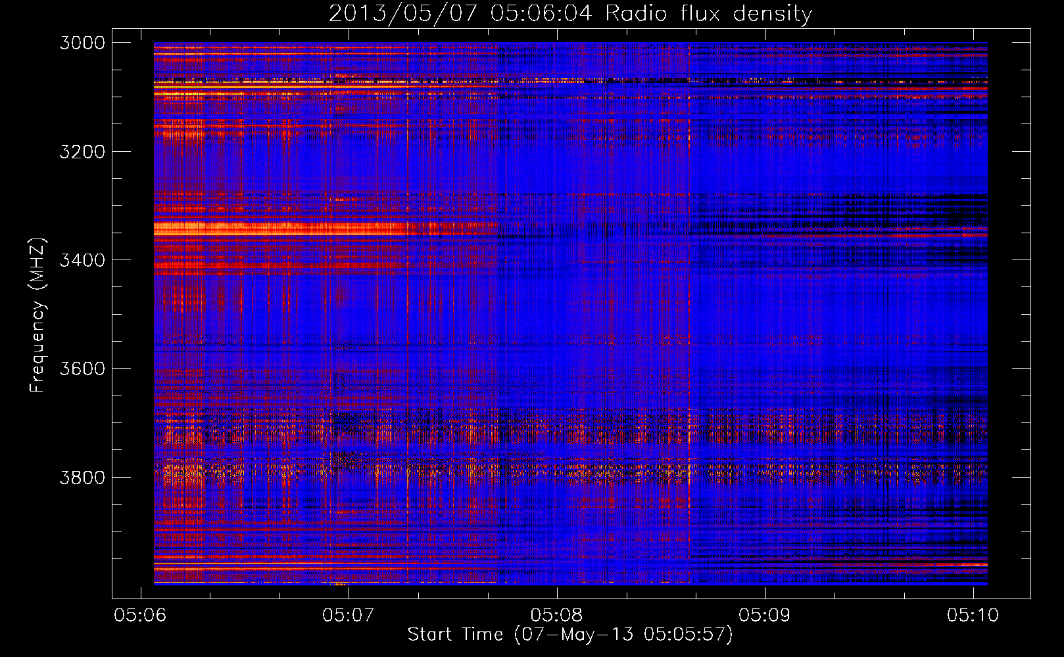The height and width of the screenshot is (657, 1064).
Task: Click the 'Start Time (07-May-13 05:05:57)' label
Action: click(x=570, y=634)
